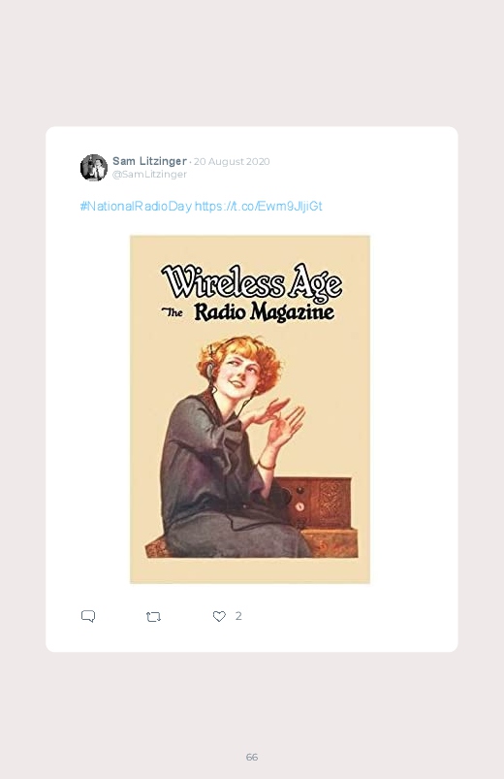Click the 20 August 2020 timestamp
This screenshot has width=504, height=779.
232,161
